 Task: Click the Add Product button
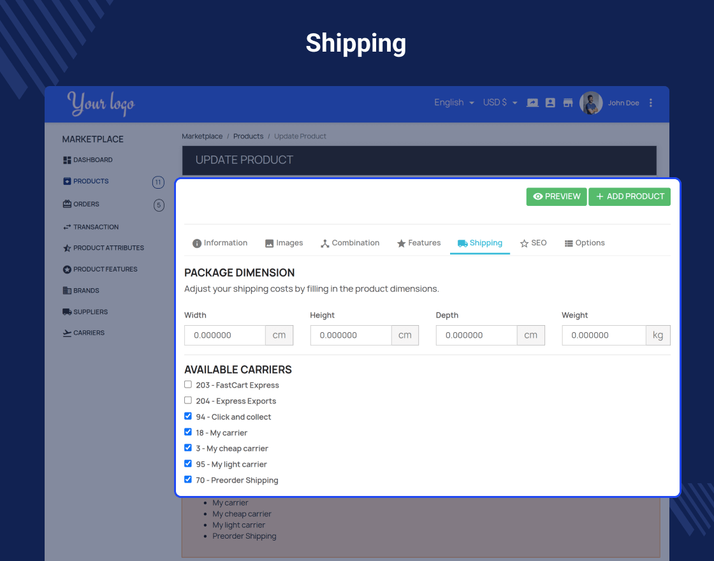coord(630,197)
